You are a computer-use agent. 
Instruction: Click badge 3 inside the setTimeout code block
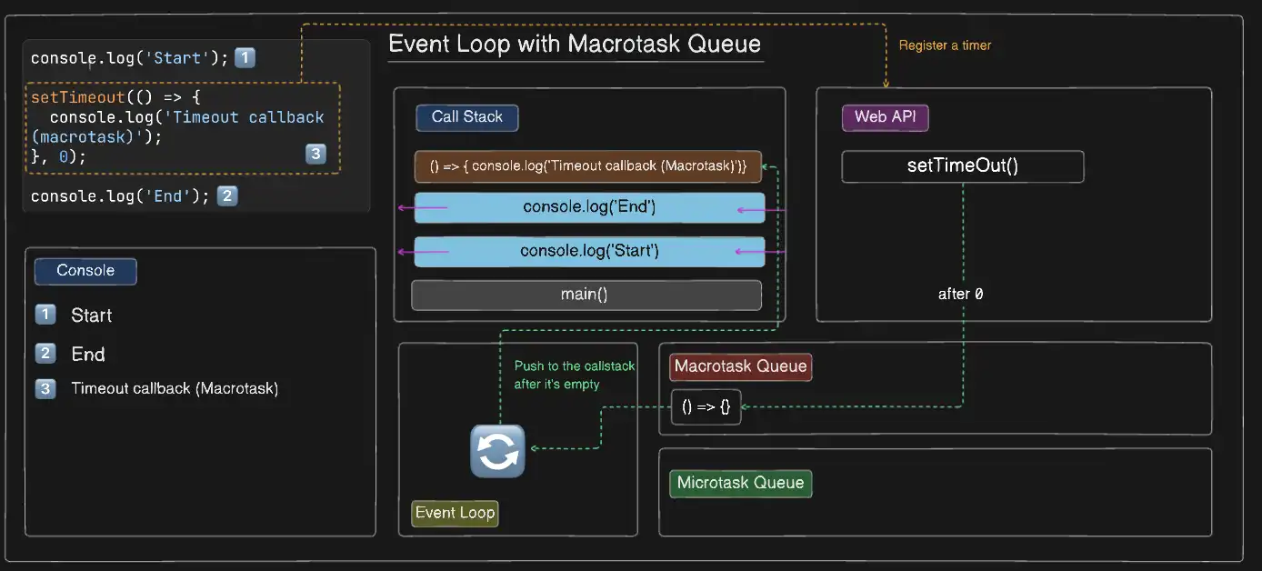315,154
